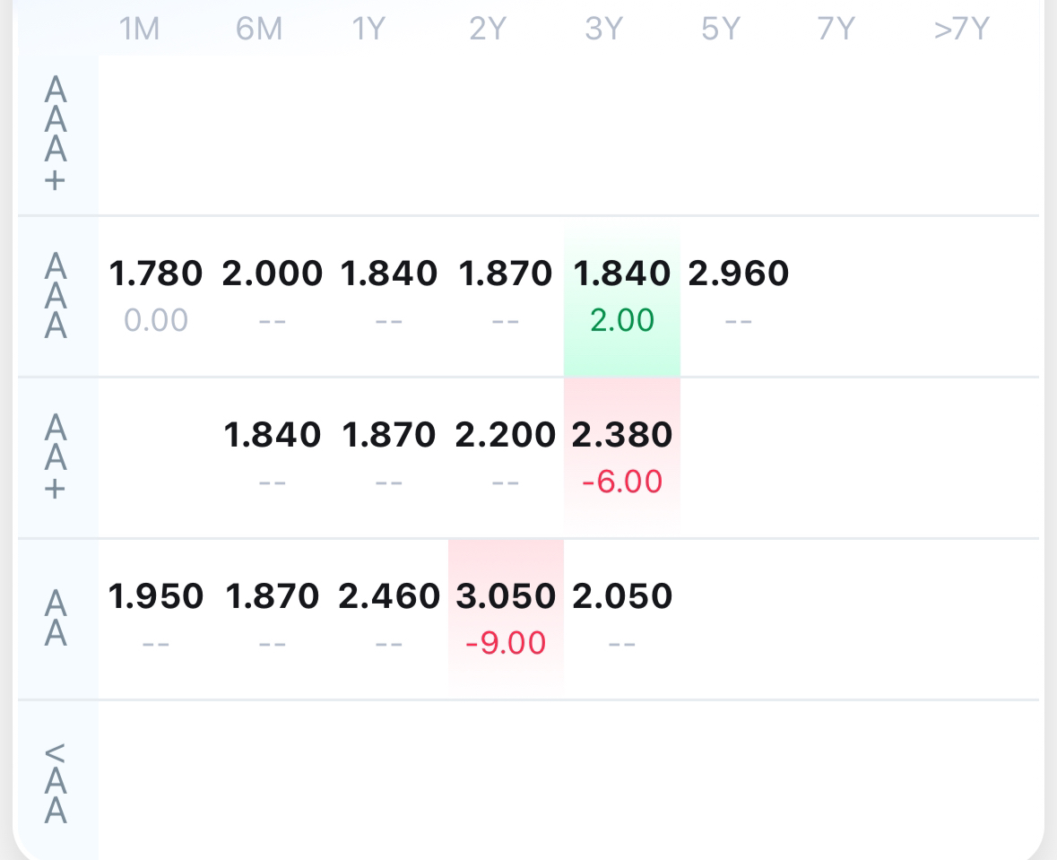The width and height of the screenshot is (1057, 860).
Task: Select the AAA+ rating row label
Action: [x=56, y=135]
